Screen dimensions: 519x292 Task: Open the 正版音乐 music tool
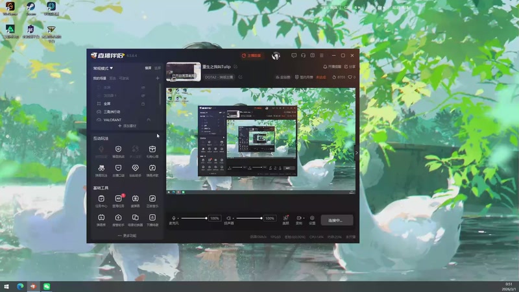click(152, 201)
